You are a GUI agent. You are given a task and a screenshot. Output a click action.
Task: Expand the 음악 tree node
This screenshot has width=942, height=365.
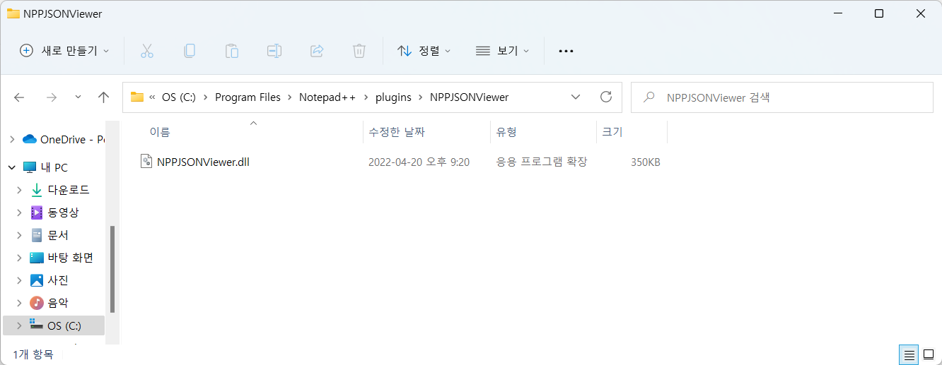pos(20,303)
